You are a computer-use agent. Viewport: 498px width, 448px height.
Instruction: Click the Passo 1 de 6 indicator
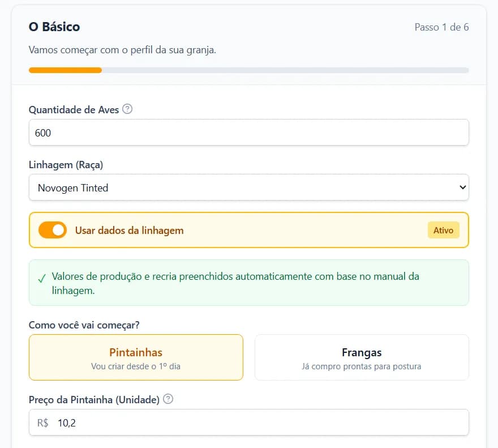pyautogui.click(x=441, y=27)
